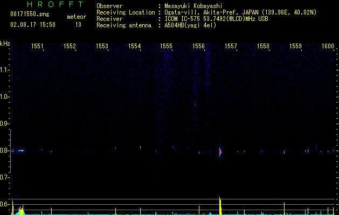Click the Receiving Location value text
339x215 pixels.
coord(240,12)
